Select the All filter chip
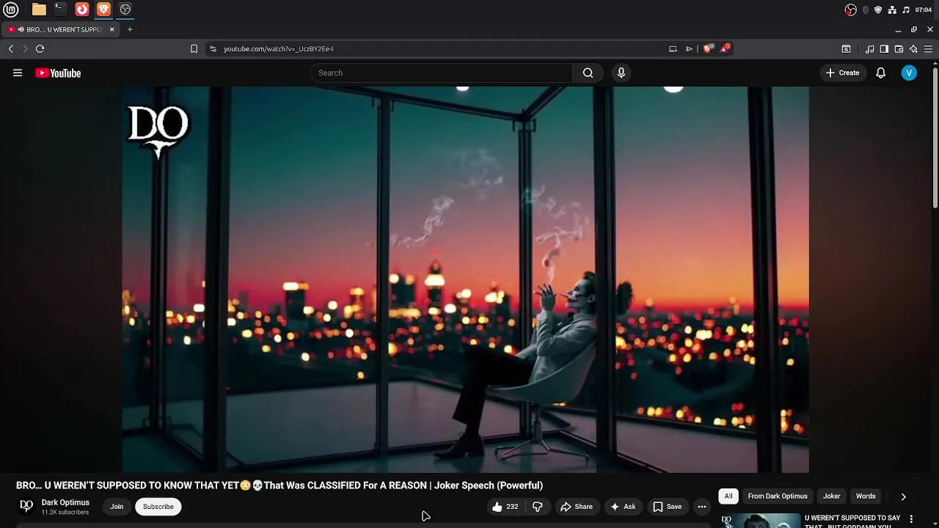 click(728, 496)
